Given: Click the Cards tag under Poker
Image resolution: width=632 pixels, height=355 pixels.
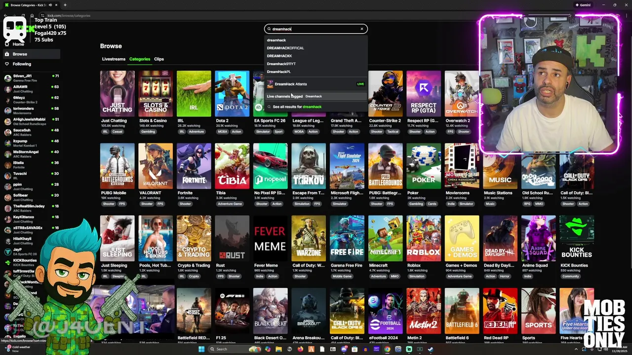Looking at the screenshot, I should pyautogui.click(x=432, y=204).
